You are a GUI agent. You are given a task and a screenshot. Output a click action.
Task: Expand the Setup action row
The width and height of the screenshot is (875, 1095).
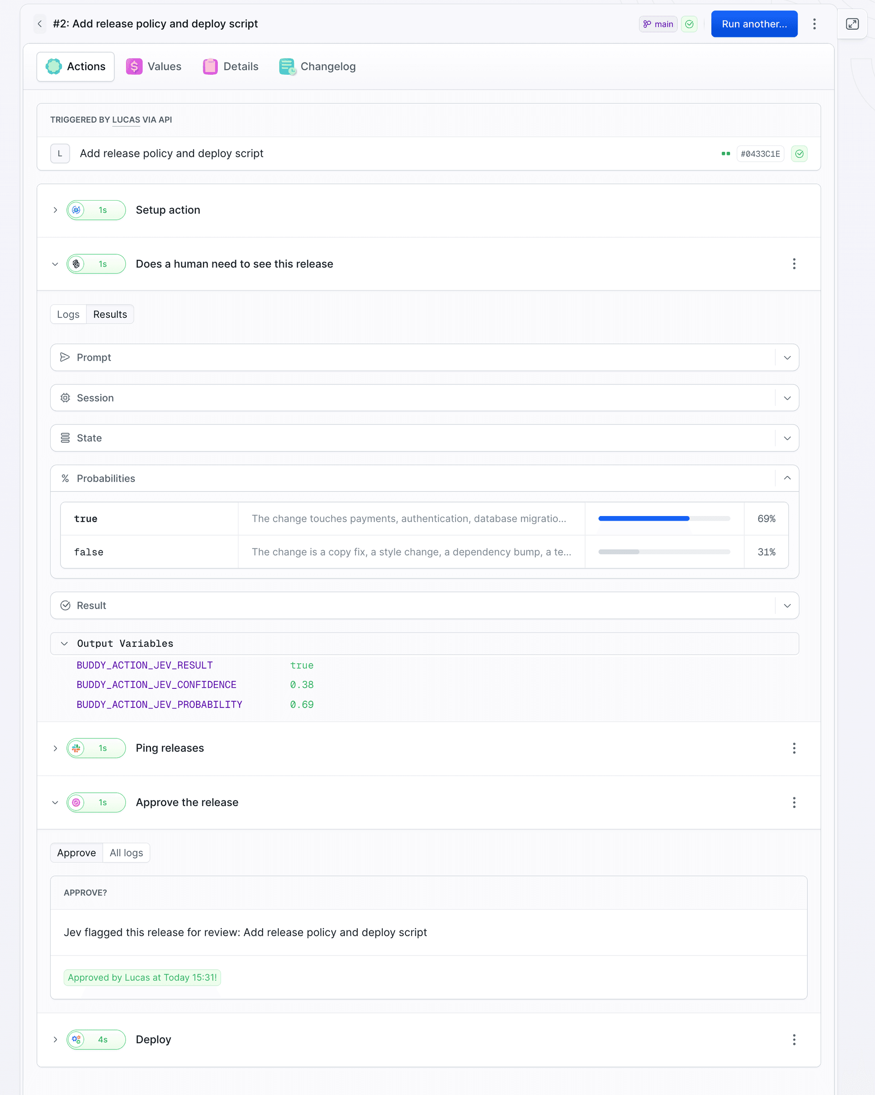click(55, 210)
